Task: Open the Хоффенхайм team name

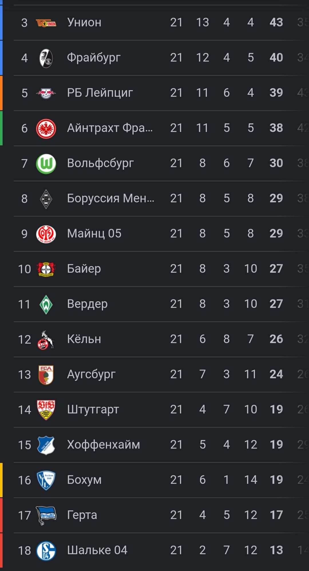Action: (x=103, y=445)
